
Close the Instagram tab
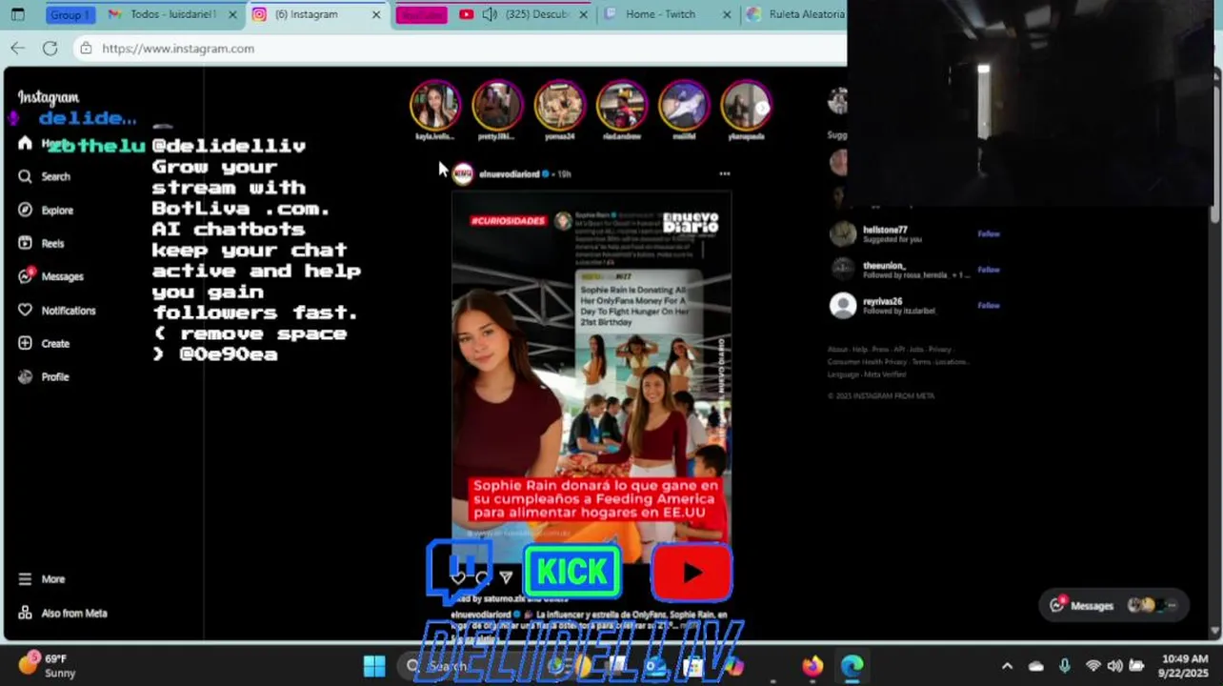point(376,15)
